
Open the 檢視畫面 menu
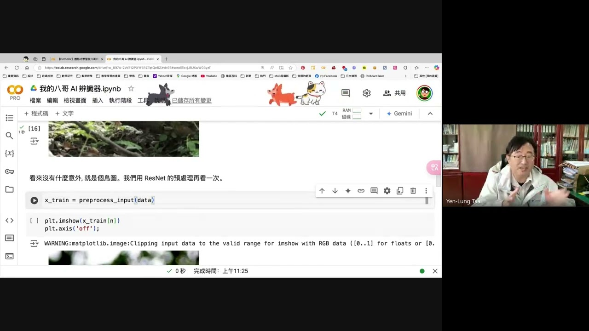click(75, 101)
